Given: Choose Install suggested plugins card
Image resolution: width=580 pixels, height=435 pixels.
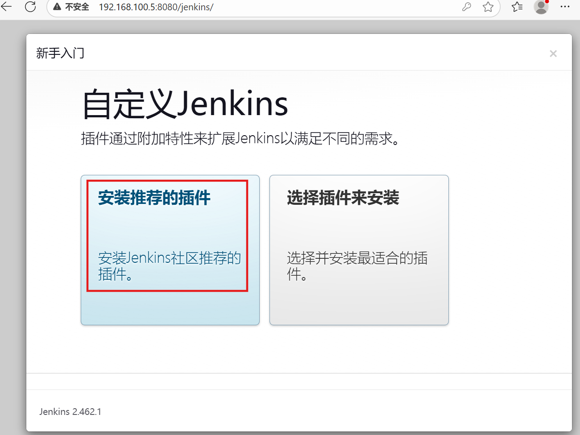Looking at the screenshot, I should point(170,250).
